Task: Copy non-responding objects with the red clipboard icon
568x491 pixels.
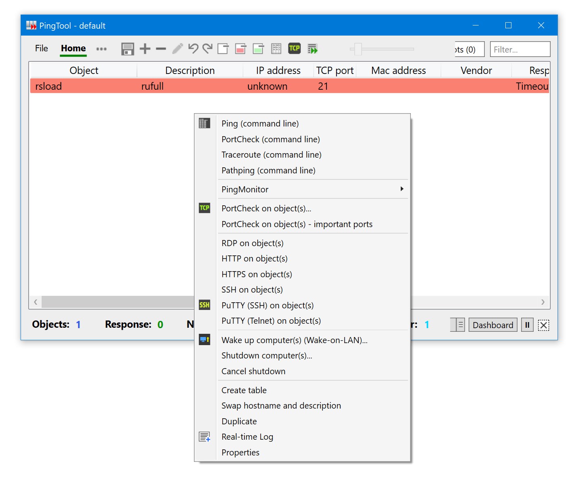Action: (240, 48)
